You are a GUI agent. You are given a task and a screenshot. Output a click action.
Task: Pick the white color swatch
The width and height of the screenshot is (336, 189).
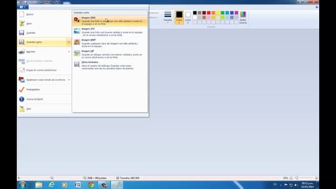click(195, 17)
